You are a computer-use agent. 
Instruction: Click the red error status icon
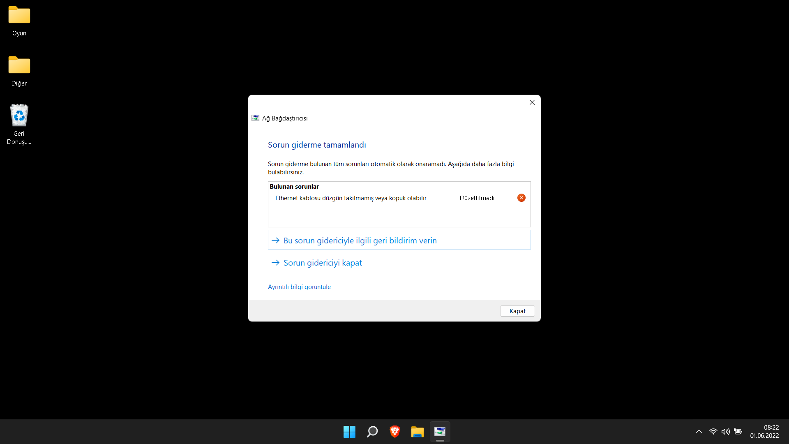pos(521,198)
